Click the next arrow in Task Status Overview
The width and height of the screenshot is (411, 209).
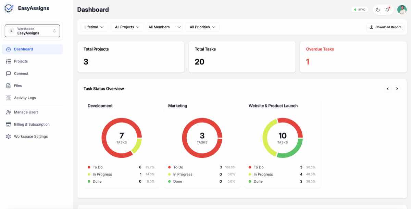pyautogui.click(x=397, y=88)
